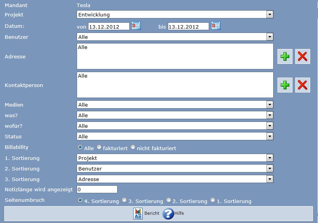Click the 'von' date text field
318x223 pixels.
pyautogui.click(x=108, y=26)
